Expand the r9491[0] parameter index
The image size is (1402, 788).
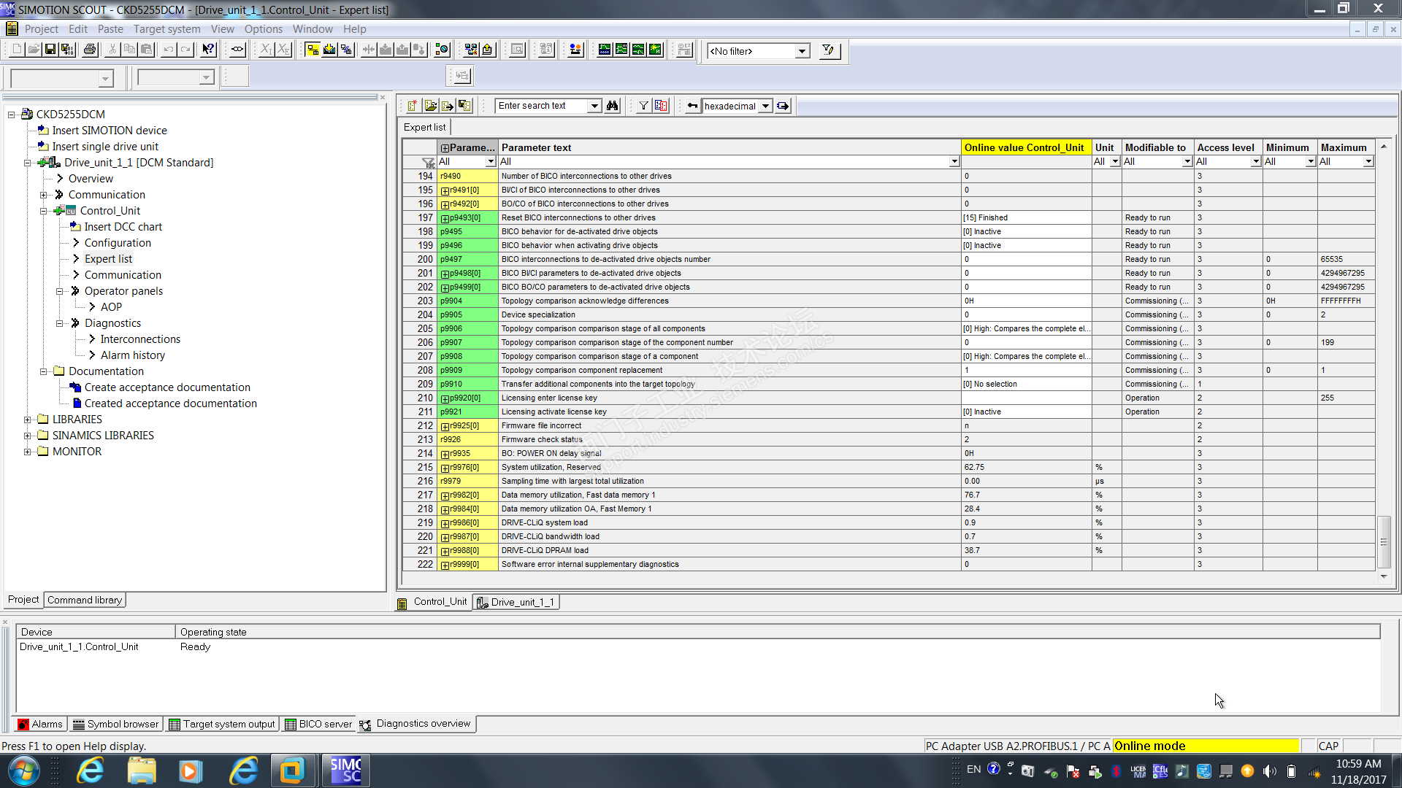[445, 191]
